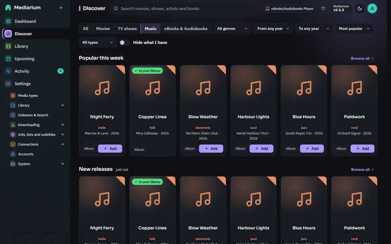Image resolution: width=391 pixels, height=244 pixels.
Task: Open the Most popular sort dropdown
Action: pyautogui.click(x=355, y=29)
